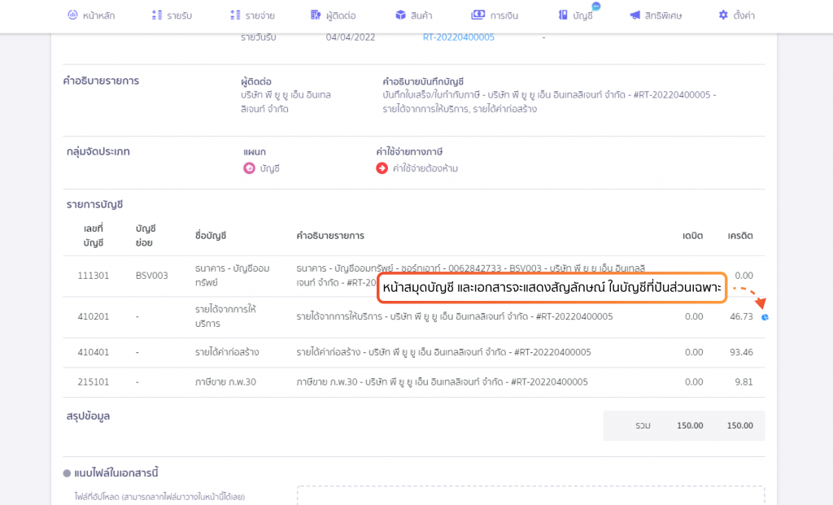Click the file upload drop zone
This screenshot has height=505, width=833.
click(x=530, y=495)
